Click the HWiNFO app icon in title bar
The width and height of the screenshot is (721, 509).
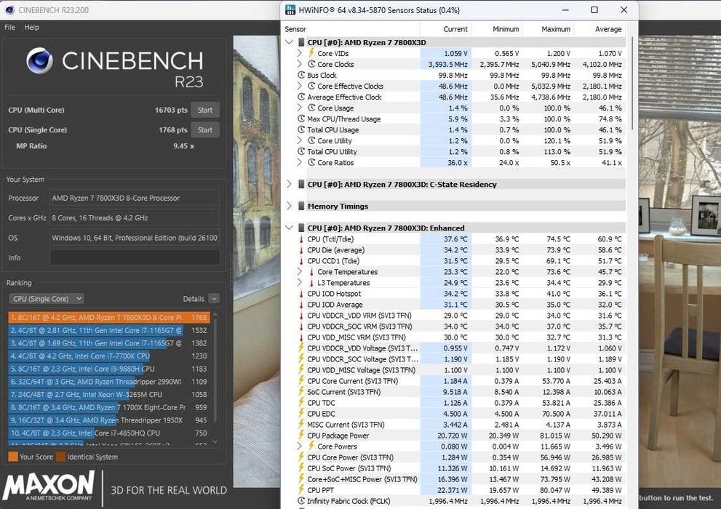point(290,9)
